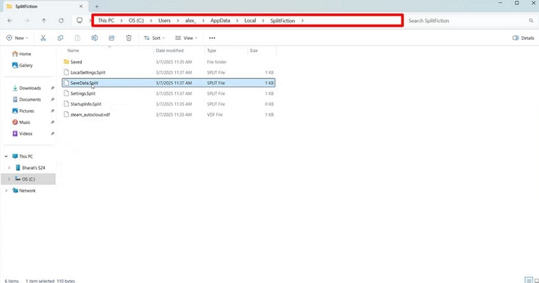Expand the OS (C:) tree node
This screenshot has height=283, width=539.
coord(10,179)
